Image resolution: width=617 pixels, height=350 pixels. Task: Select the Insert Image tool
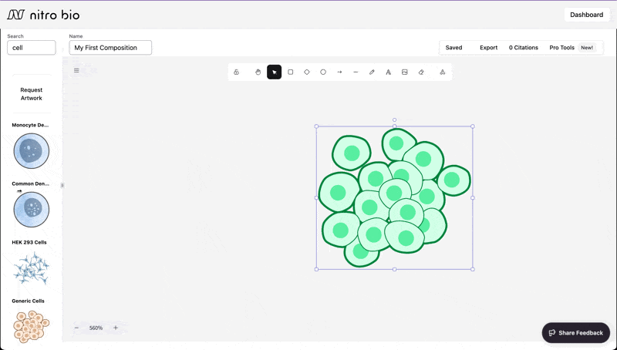coord(405,72)
